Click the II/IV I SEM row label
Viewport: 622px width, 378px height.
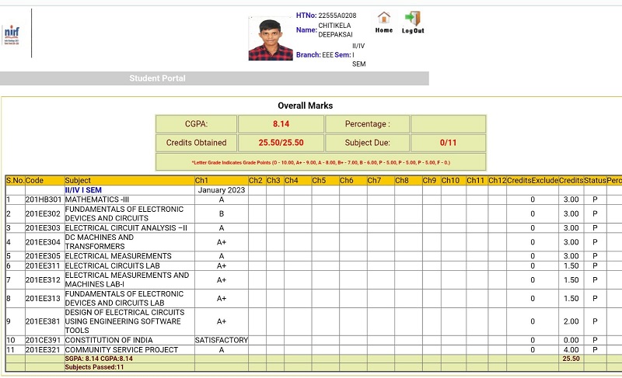83,190
